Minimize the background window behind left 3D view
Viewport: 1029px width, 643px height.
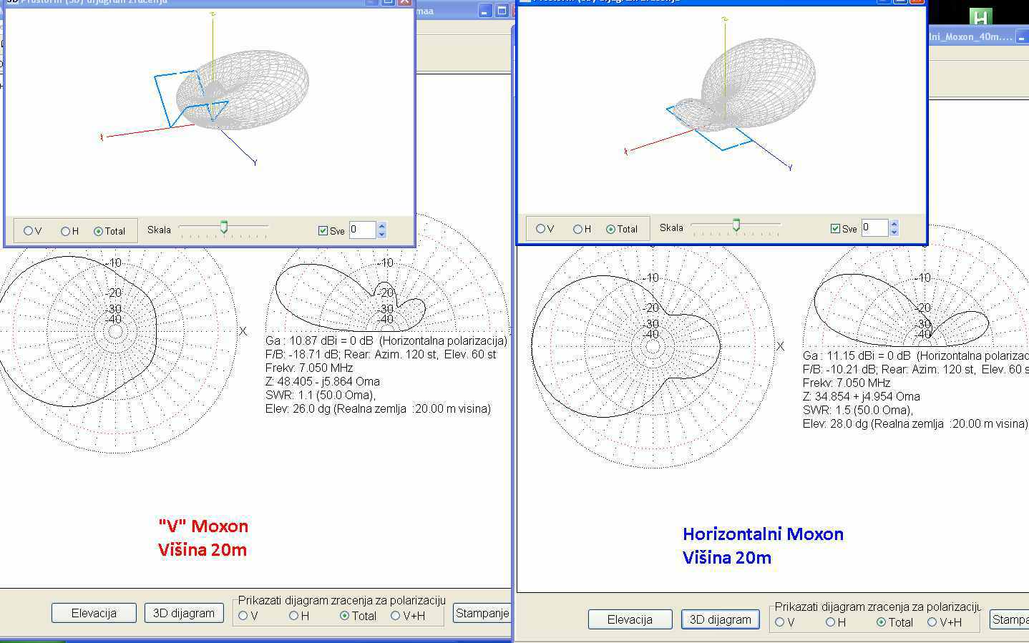tap(485, 11)
